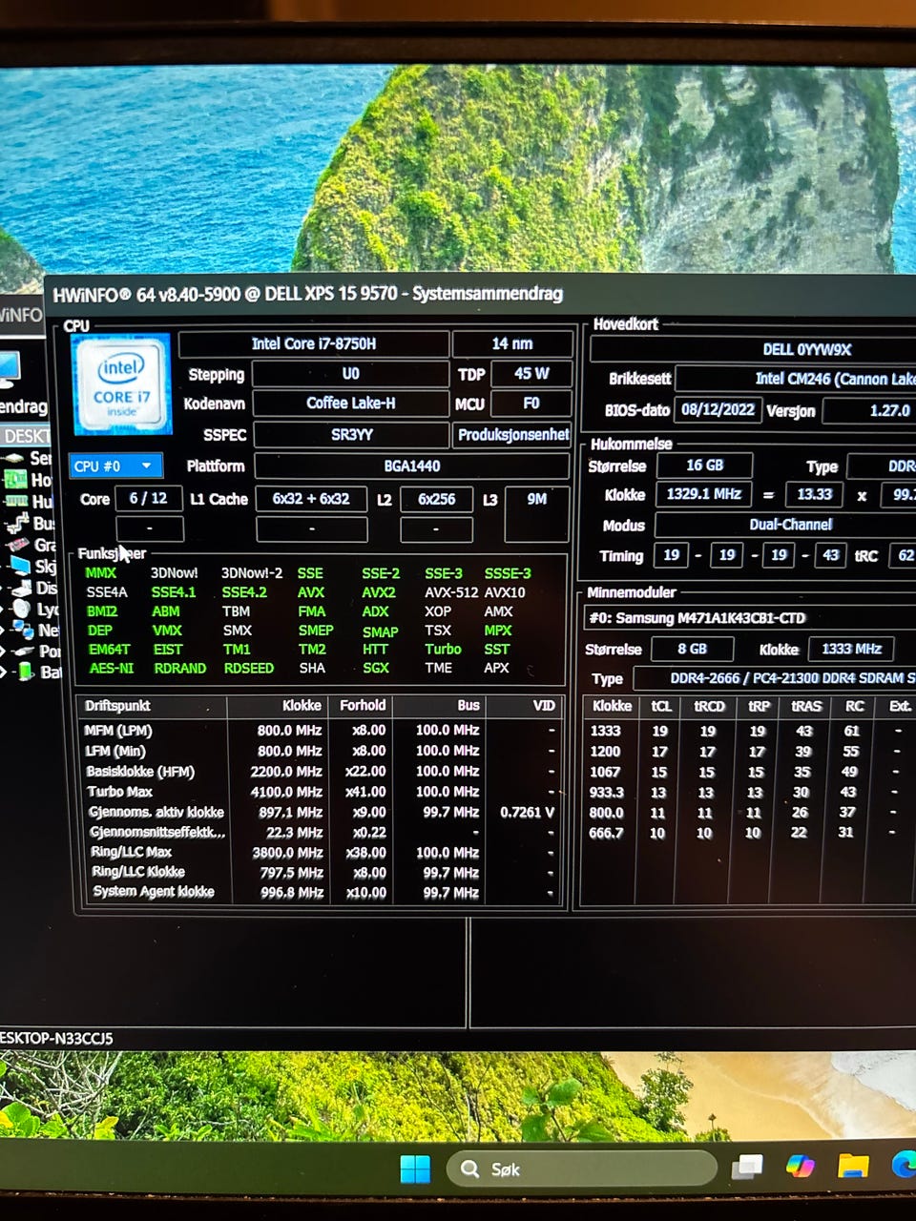The height and width of the screenshot is (1221, 916).
Task: Select the green battery icon in the tree
Action: 26,672
